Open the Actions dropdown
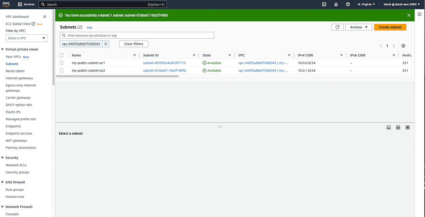Viewport: 425px width, 217px height. 359,27
